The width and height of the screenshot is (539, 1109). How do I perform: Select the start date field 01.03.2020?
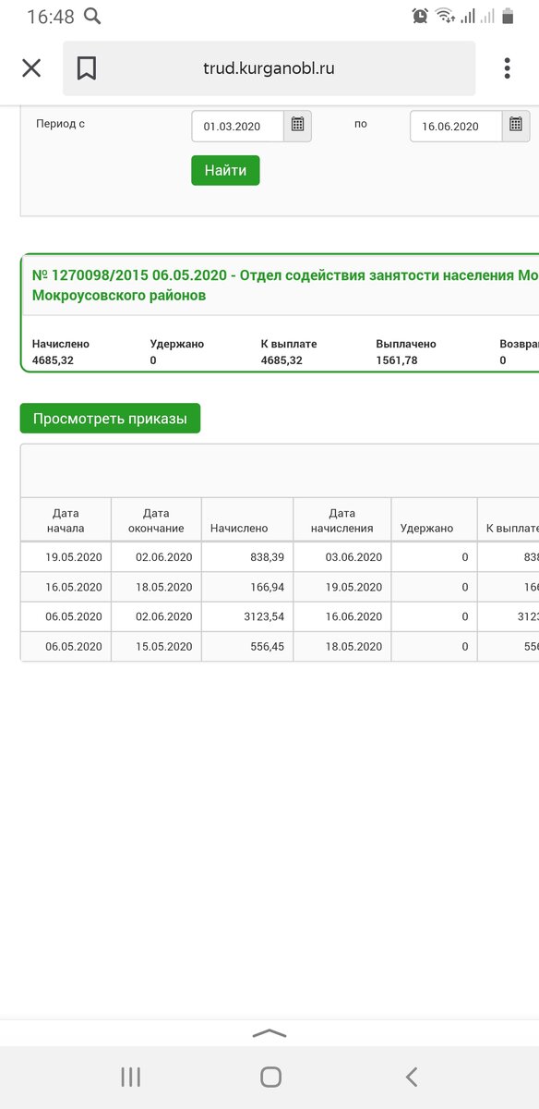tap(238, 127)
